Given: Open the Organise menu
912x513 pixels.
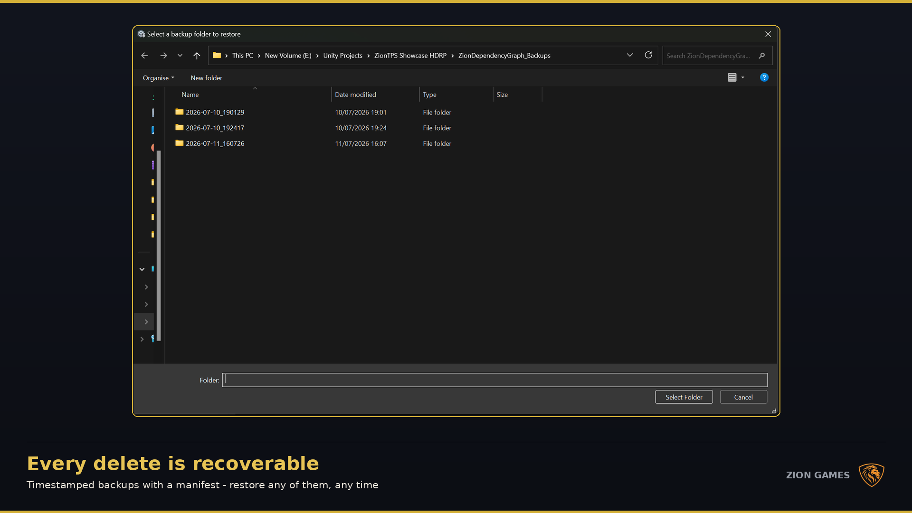Looking at the screenshot, I should pos(159,78).
